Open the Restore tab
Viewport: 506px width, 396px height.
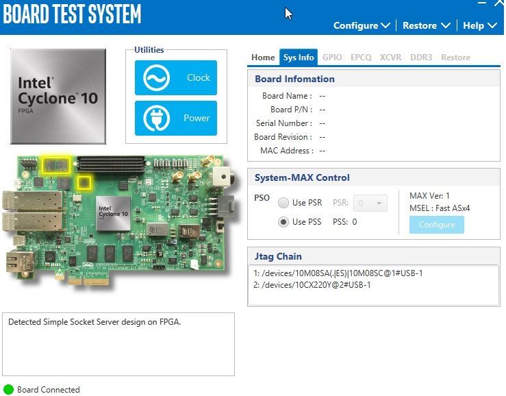[455, 58]
